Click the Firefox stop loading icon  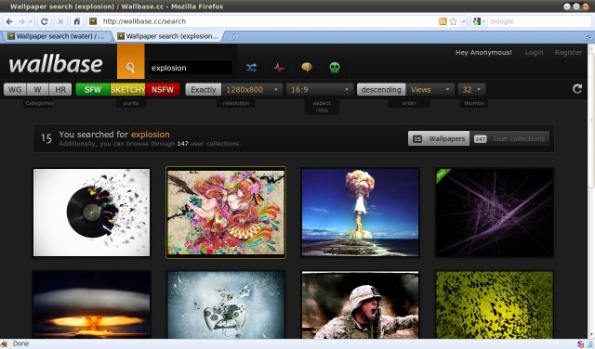coord(60,21)
